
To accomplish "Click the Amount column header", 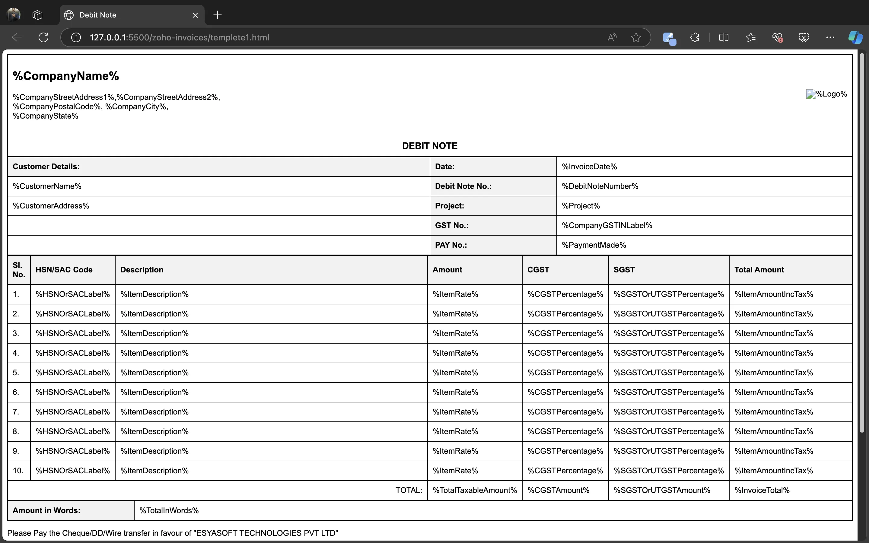I will click(x=475, y=270).
